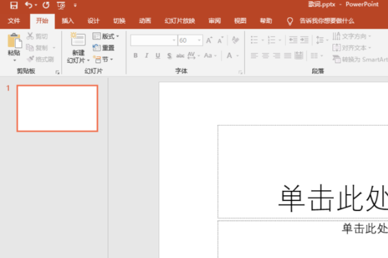Screen dimensions: 388x258
Task: Open the 复制 dropdown arrow
Action: pyautogui.click(x=54, y=48)
